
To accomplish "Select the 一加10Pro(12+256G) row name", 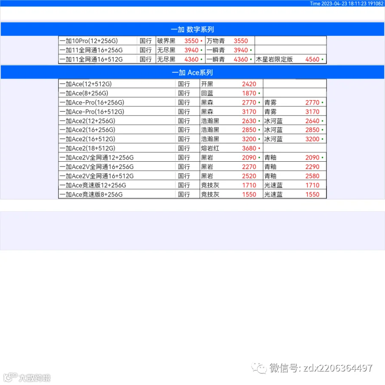I will pos(89,41).
